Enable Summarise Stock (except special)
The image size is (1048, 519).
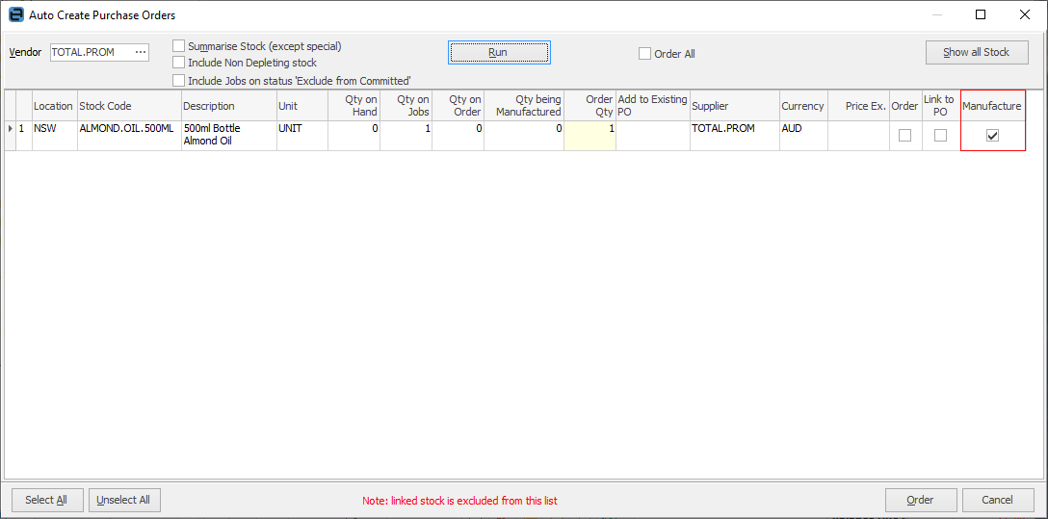(178, 46)
